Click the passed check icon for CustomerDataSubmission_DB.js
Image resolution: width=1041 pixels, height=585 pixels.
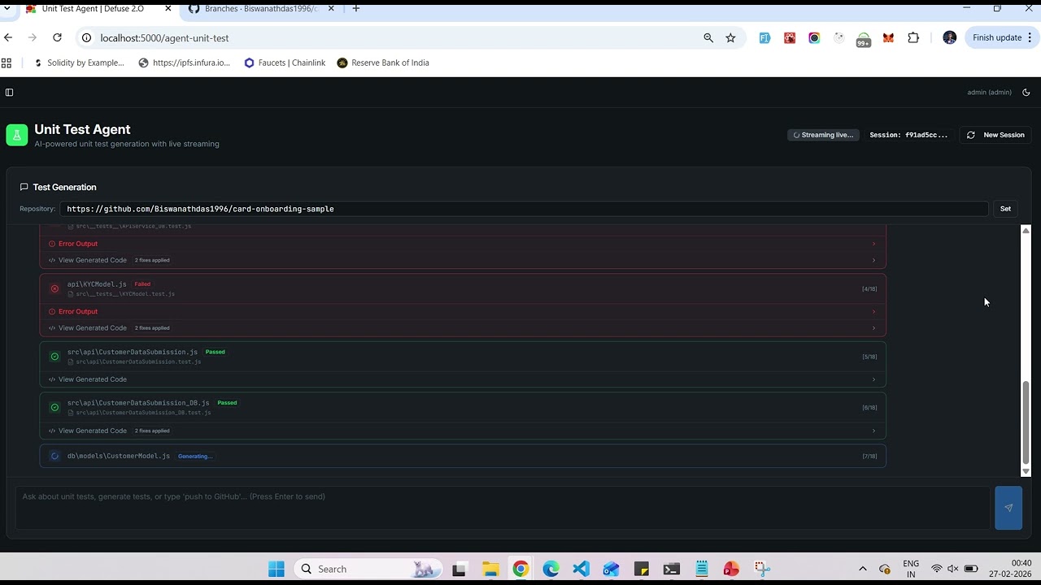click(x=54, y=407)
